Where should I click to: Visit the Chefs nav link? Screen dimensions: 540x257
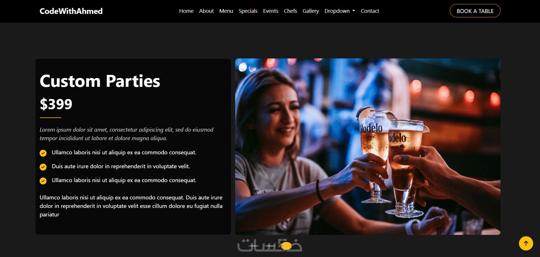[290, 11]
